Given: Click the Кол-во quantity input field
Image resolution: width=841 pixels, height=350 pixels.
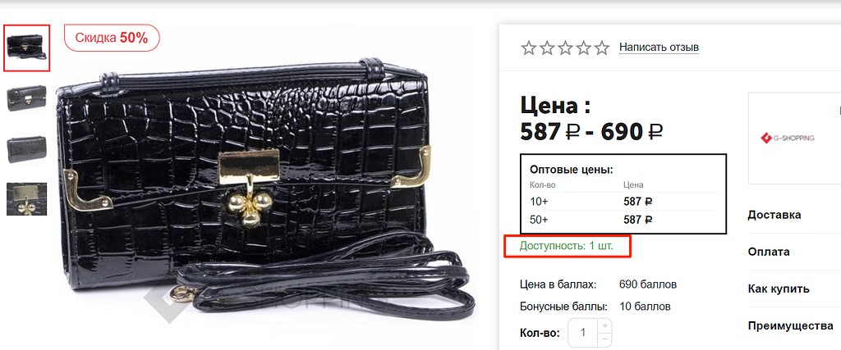Looking at the screenshot, I should click(x=584, y=332).
